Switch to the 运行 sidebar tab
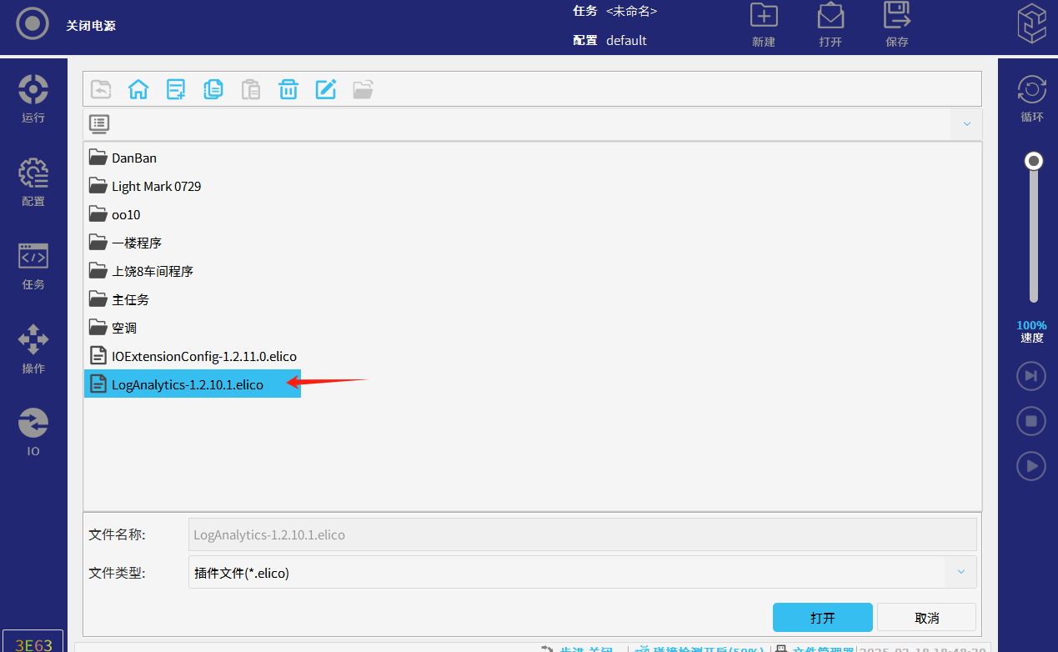The image size is (1058, 652). (x=33, y=98)
